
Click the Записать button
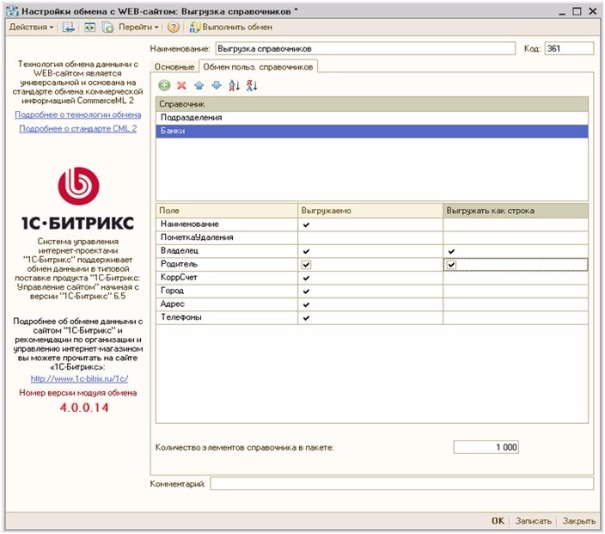pyautogui.click(x=533, y=521)
